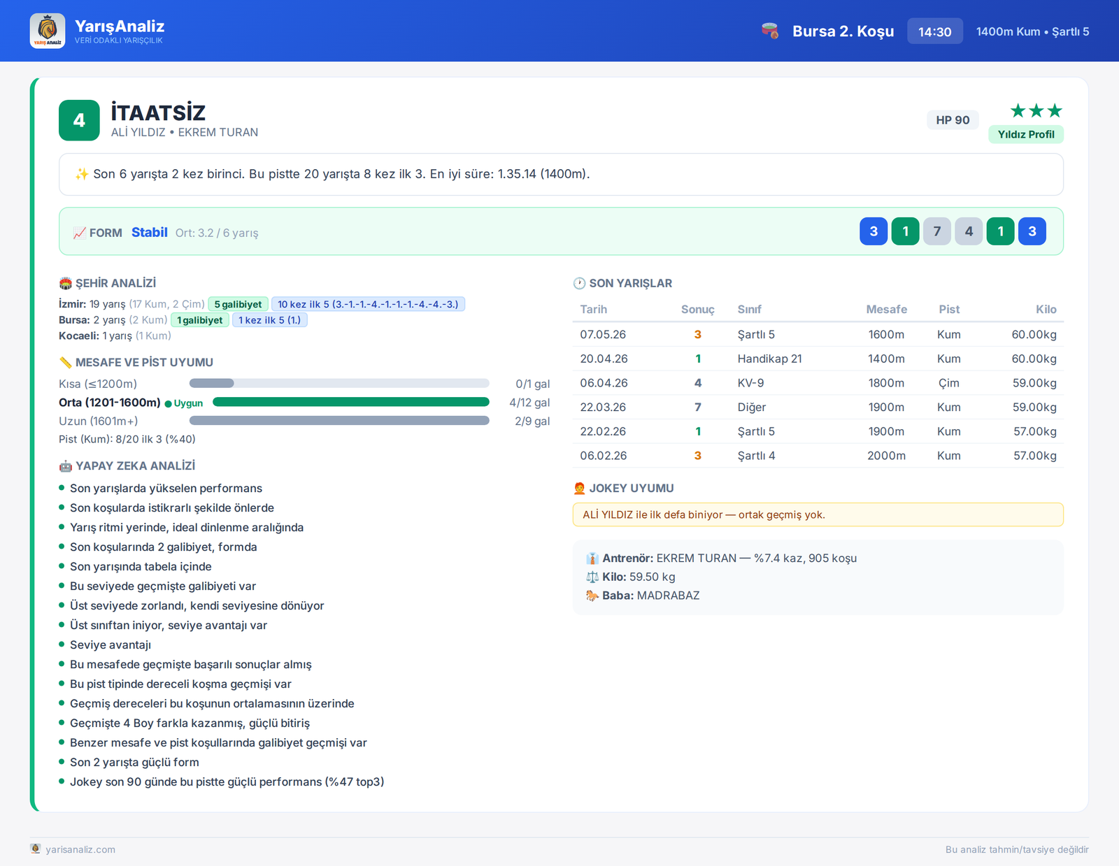1119x866 pixels.
Task: Click the grey form badge showing 4
Action: 969,231
